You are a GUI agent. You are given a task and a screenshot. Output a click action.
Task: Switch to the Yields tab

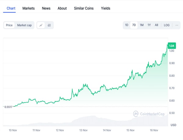(106, 9)
